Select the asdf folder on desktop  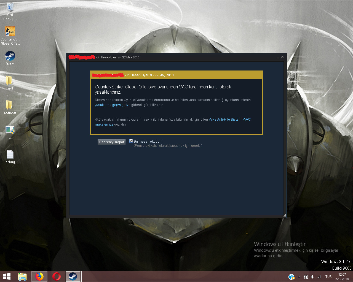[10, 83]
